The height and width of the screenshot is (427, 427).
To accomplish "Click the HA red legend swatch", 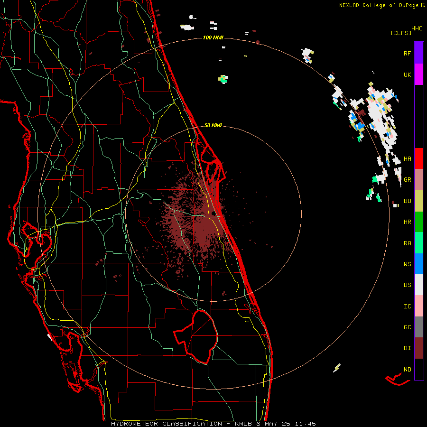I will coord(419,158).
